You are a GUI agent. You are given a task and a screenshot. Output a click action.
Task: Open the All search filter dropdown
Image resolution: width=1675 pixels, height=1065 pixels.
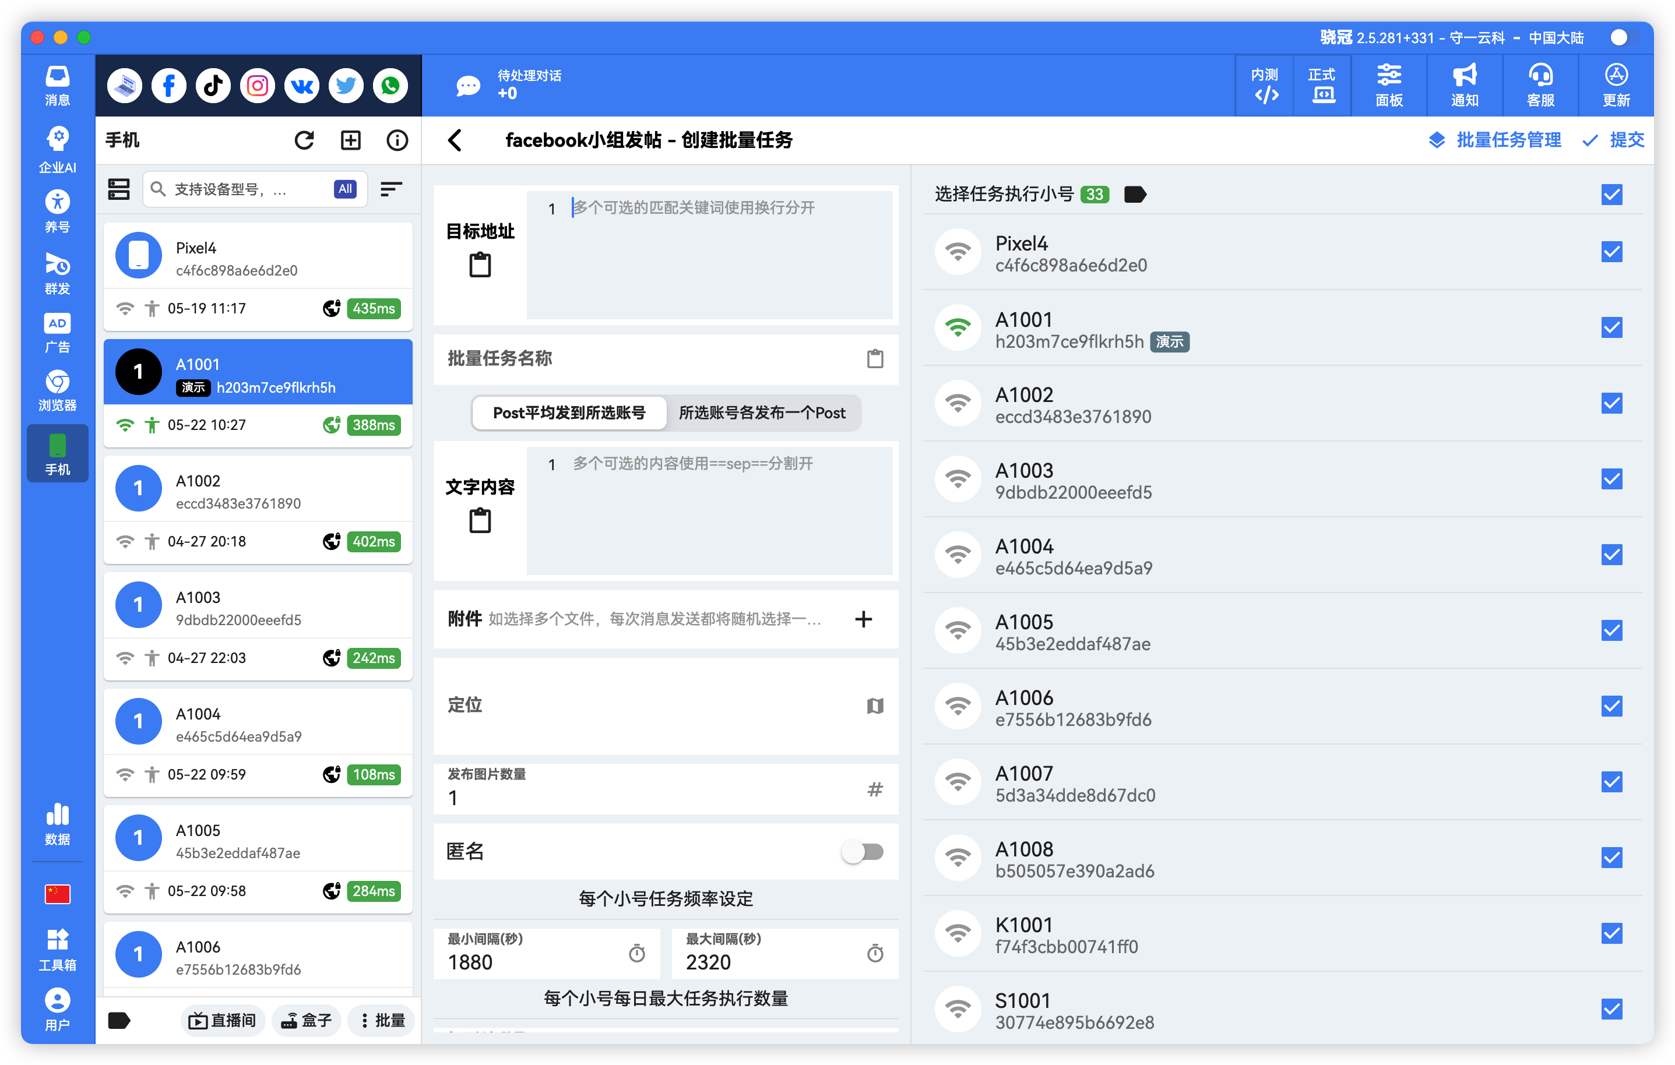pos(344,188)
